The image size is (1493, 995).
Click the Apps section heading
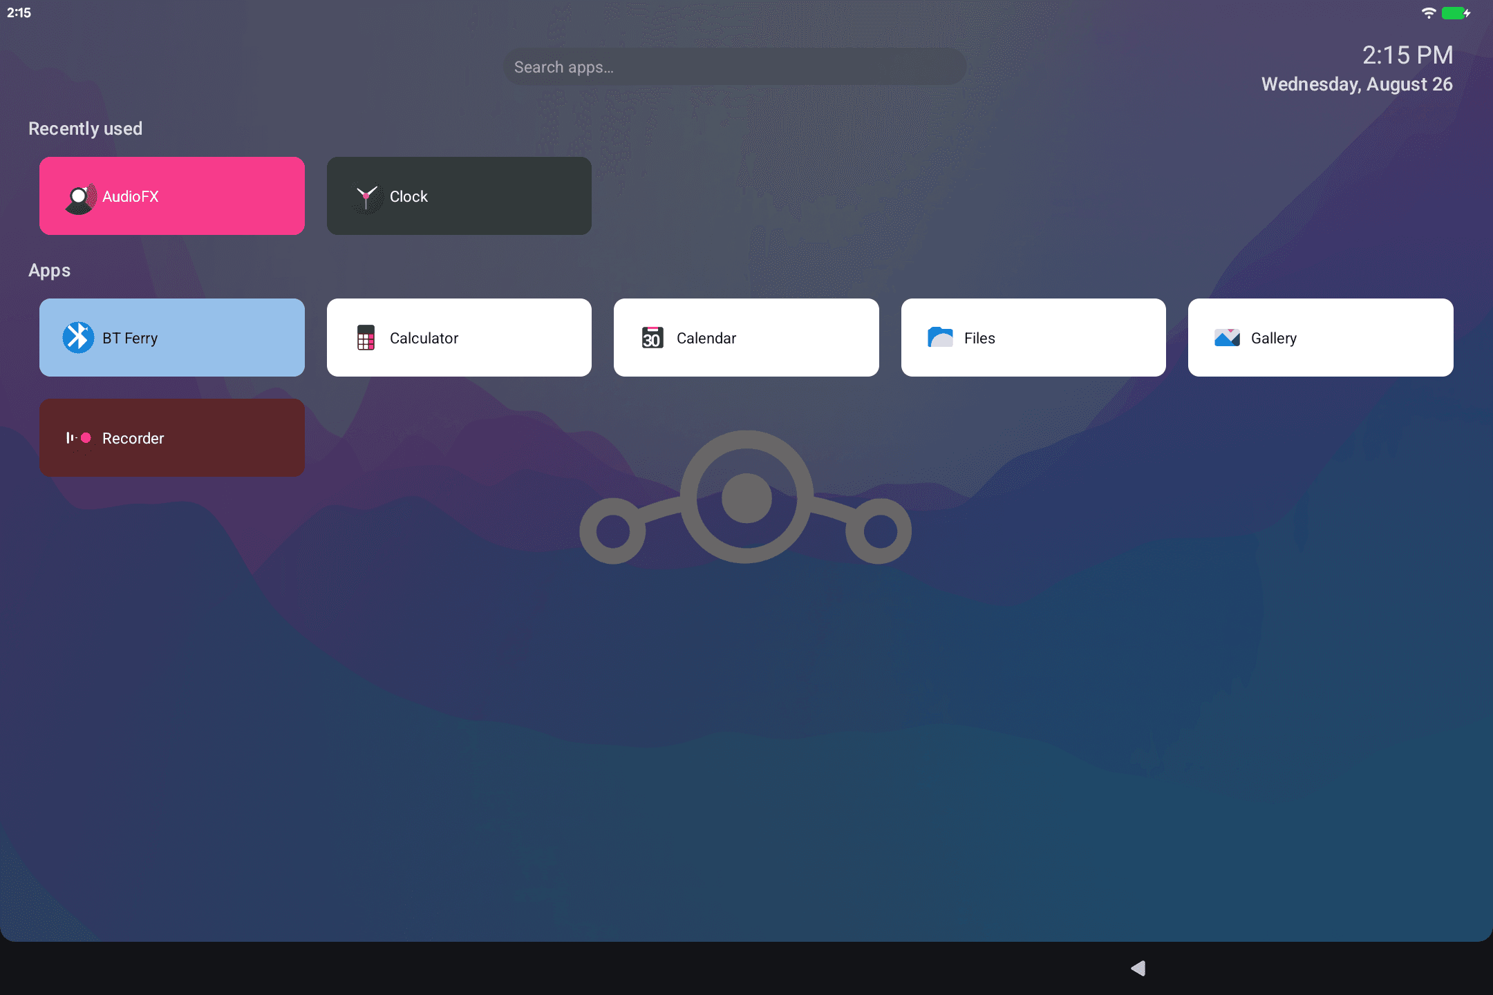pyautogui.click(x=49, y=270)
